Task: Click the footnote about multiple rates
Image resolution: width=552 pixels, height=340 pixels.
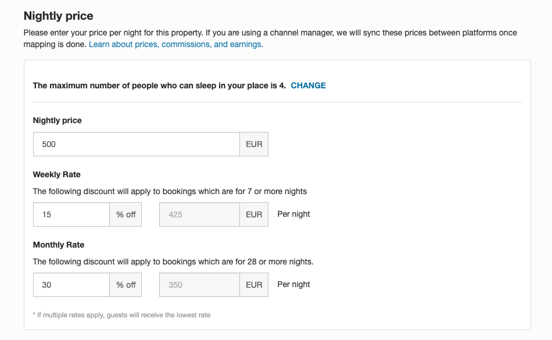Action: point(121,315)
